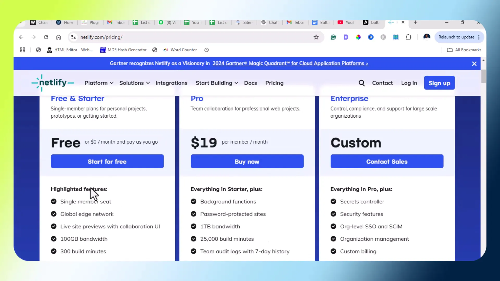This screenshot has height=281, width=500.
Task: Click the Netlify logo
Action: 53,83
